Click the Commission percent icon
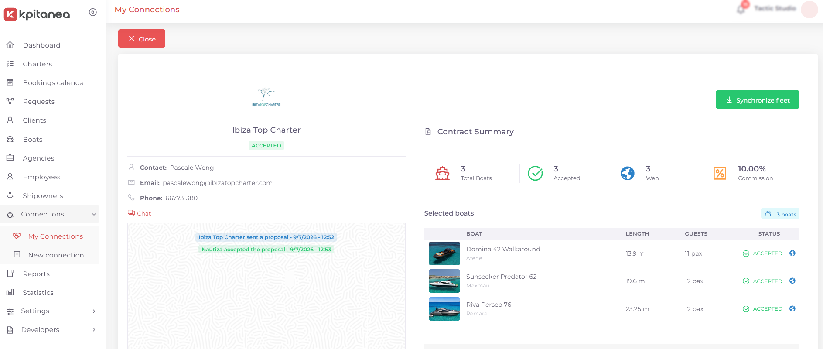 click(x=720, y=173)
